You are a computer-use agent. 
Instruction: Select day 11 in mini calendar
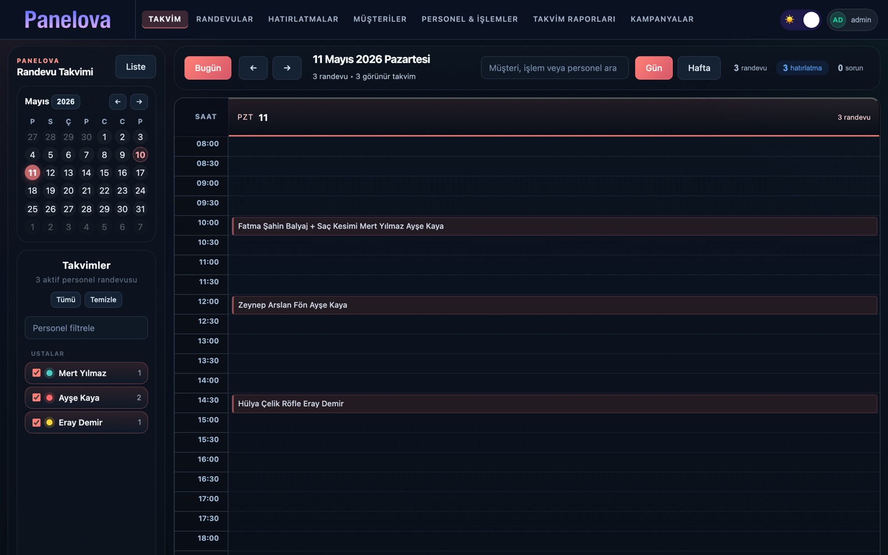(32, 173)
